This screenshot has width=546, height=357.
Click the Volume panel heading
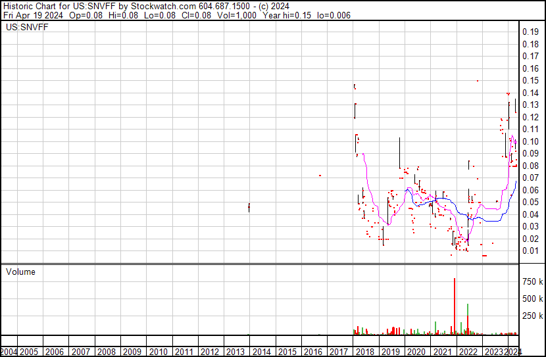(21, 272)
